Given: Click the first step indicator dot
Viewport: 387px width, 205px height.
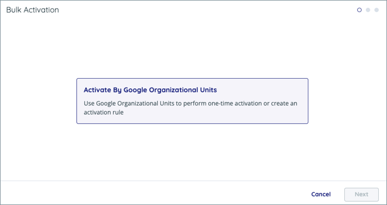Looking at the screenshot, I should [359, 10].
